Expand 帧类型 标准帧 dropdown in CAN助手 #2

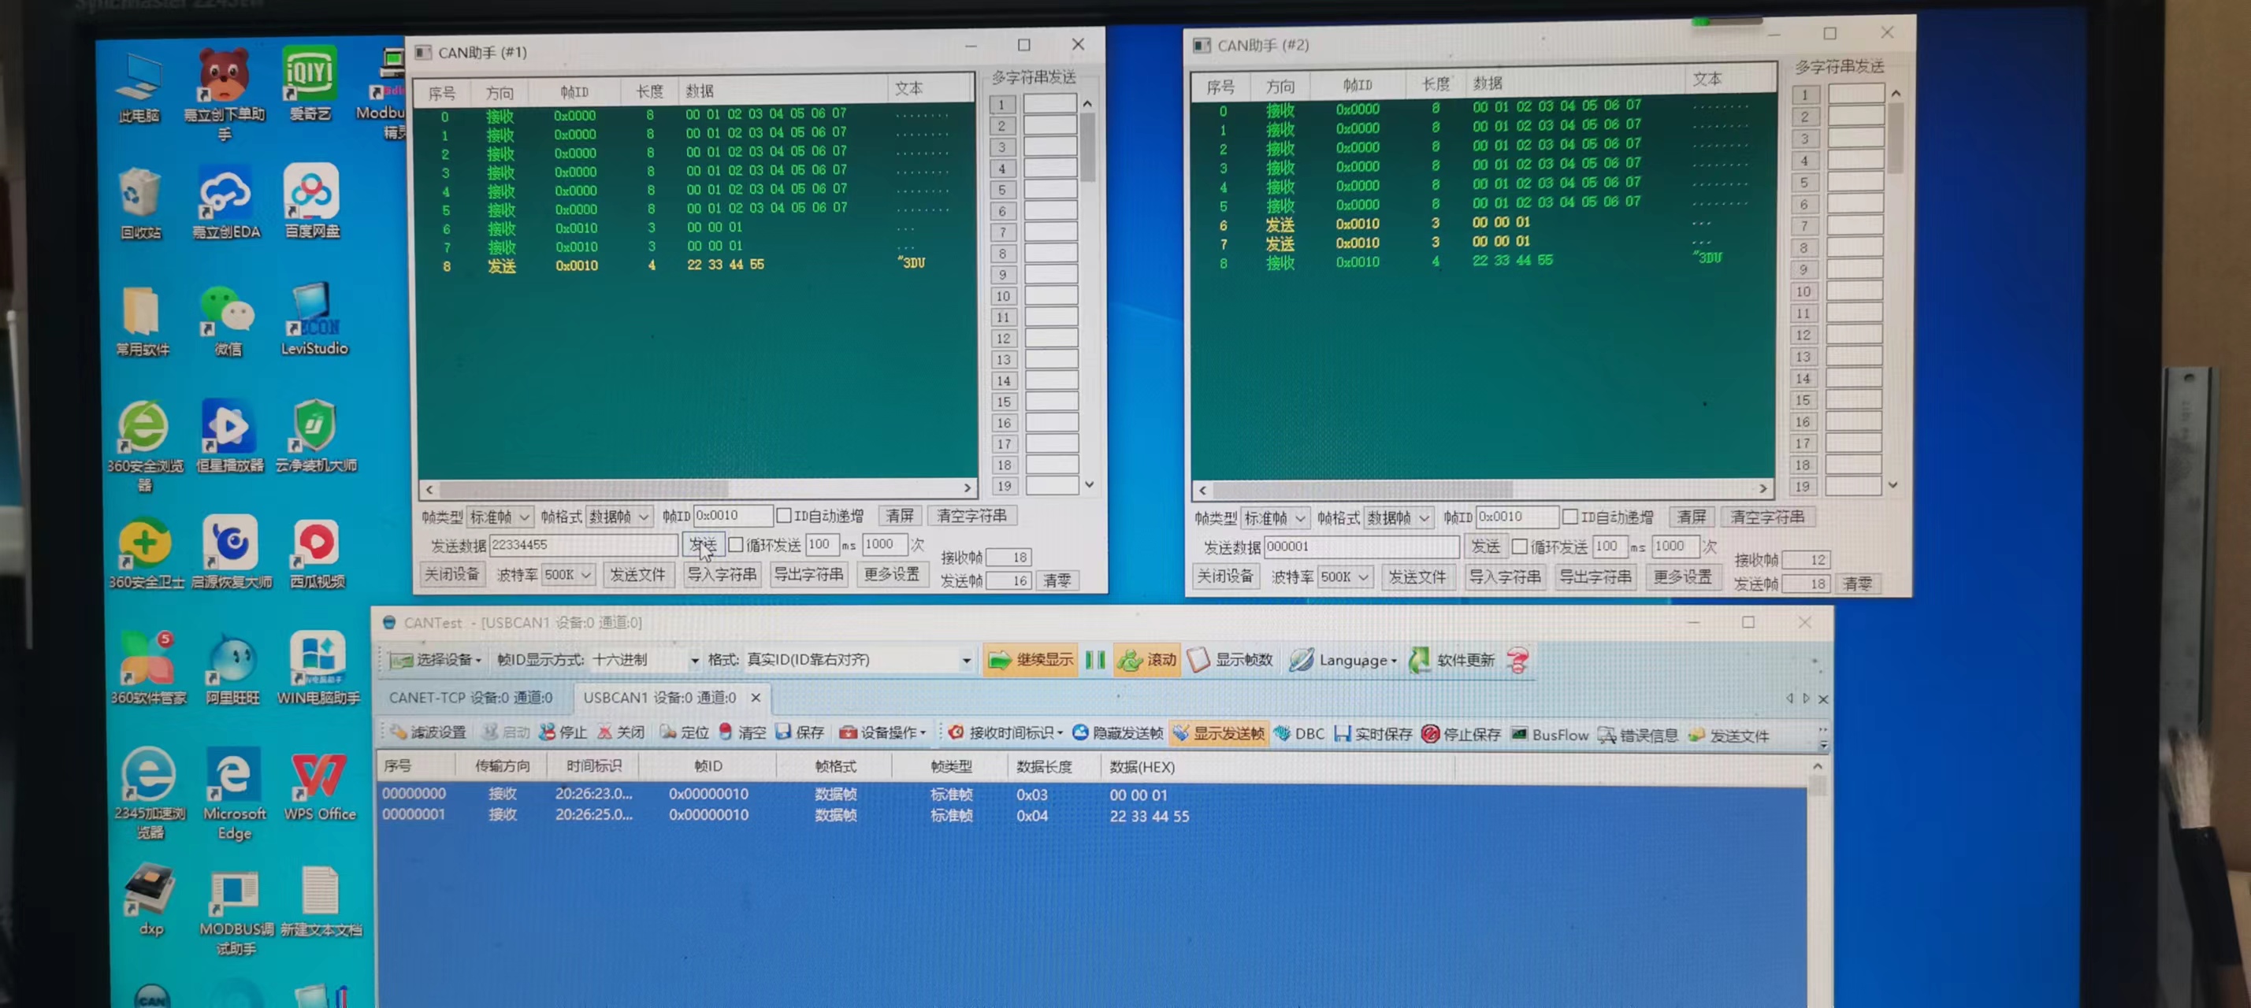click(x=1275, y=518)
